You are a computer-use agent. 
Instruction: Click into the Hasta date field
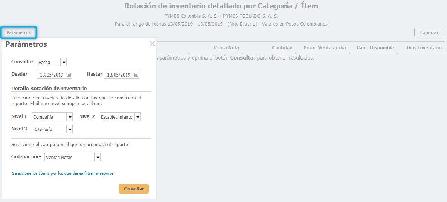119,75
